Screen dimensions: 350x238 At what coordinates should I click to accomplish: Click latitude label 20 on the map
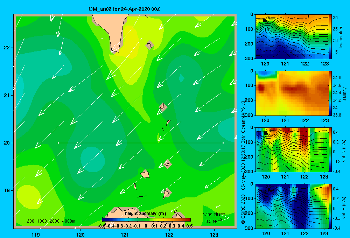7,143
